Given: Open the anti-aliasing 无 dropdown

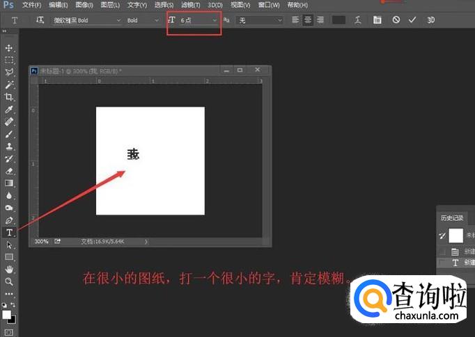Looking at the screenshot, I should [260, 20].
